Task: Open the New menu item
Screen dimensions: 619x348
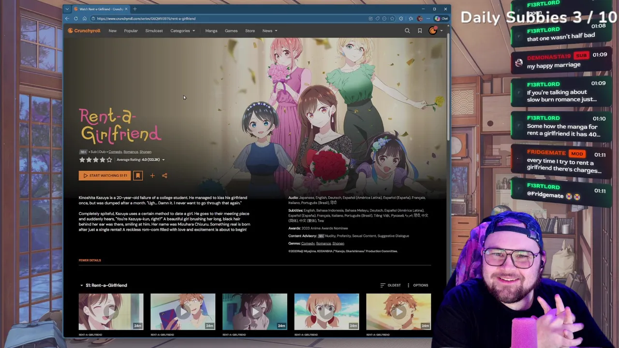Action: click(x=112, y=30)
